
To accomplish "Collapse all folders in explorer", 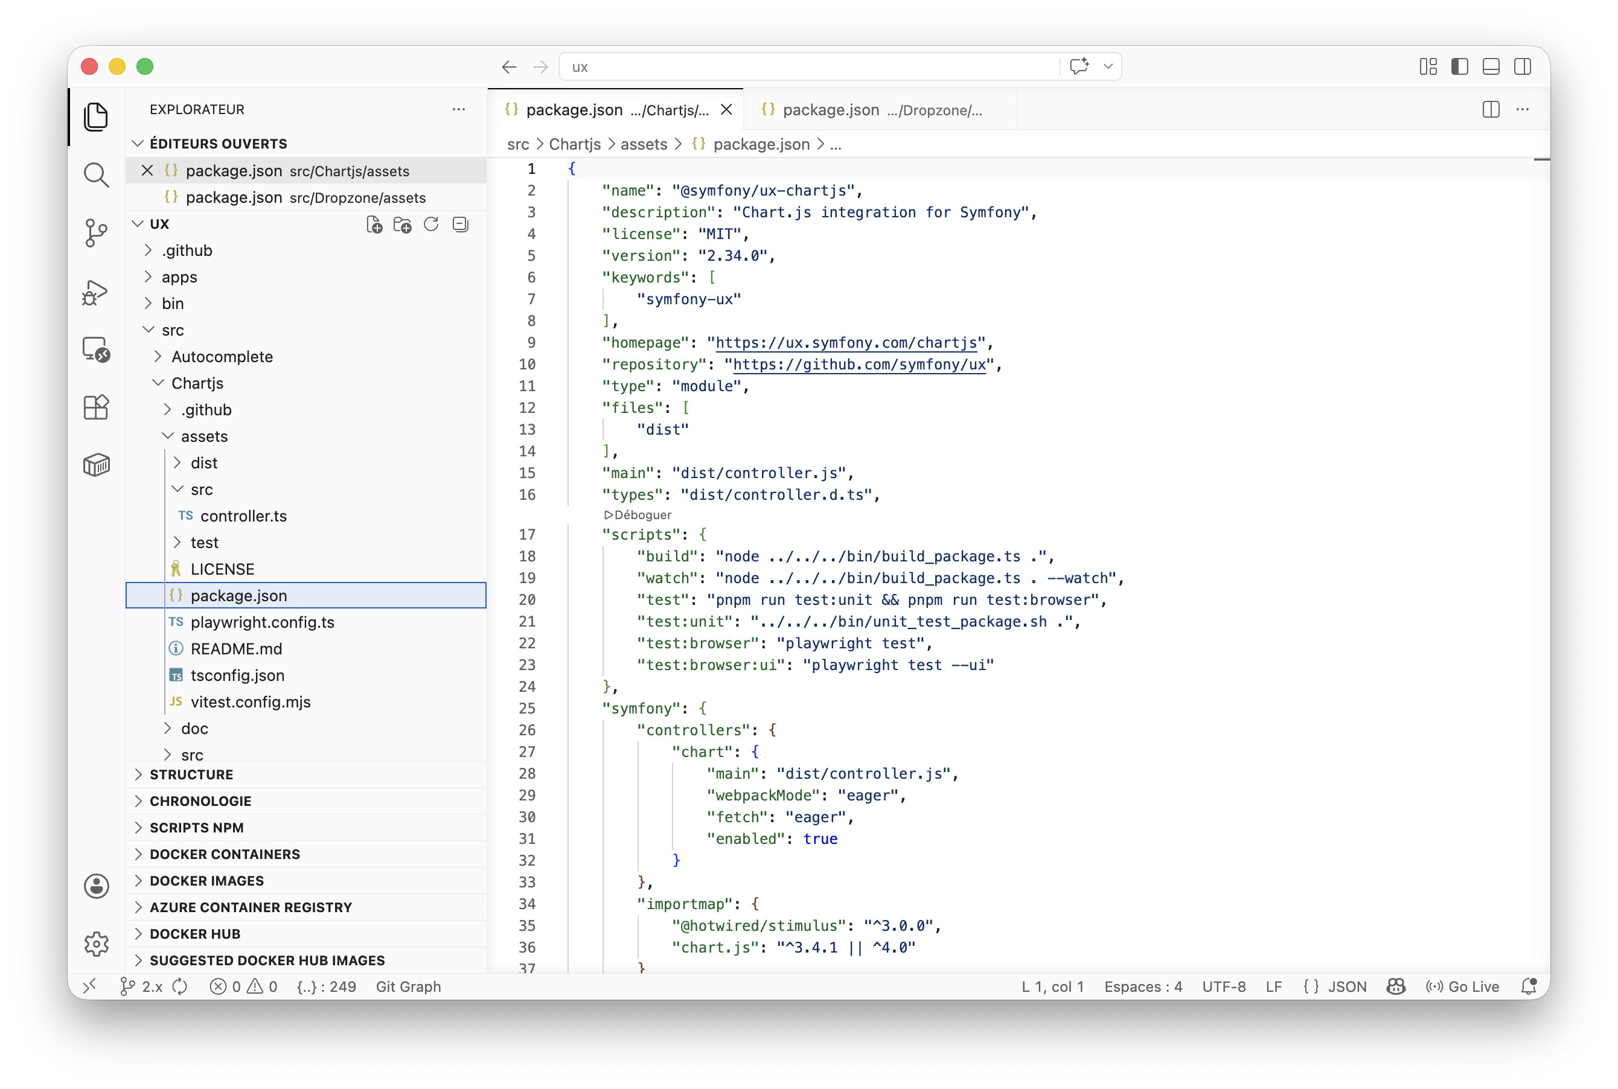I will point(459,225).
